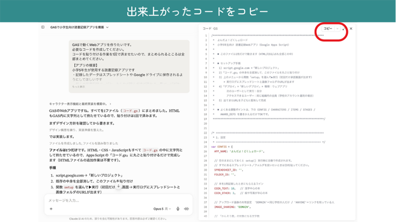Screen dimensions: 396x222
Task: Click comment line セットアップ手順 in code
Action: click(x=229, y=63)
